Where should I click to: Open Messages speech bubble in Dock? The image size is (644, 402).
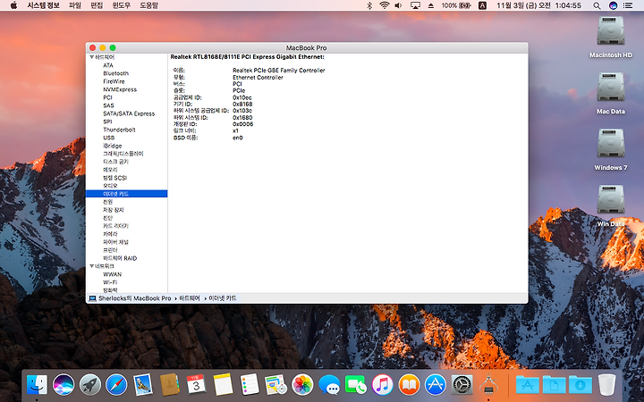[329, 385]
